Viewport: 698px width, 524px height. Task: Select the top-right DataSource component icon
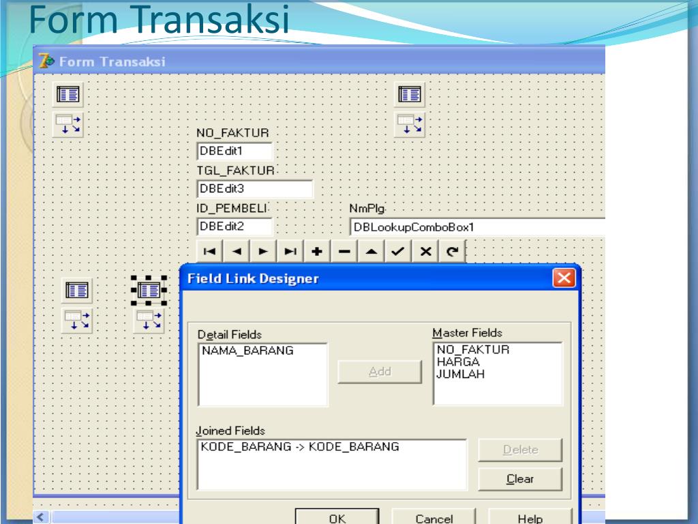[x=410, y=124]
